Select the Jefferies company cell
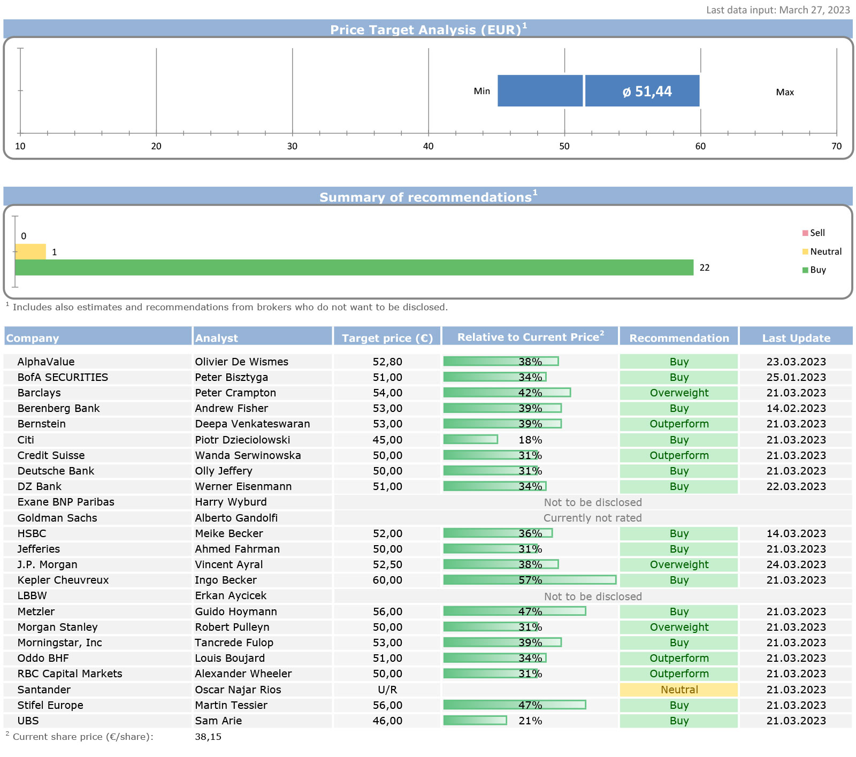 [97, 549]
